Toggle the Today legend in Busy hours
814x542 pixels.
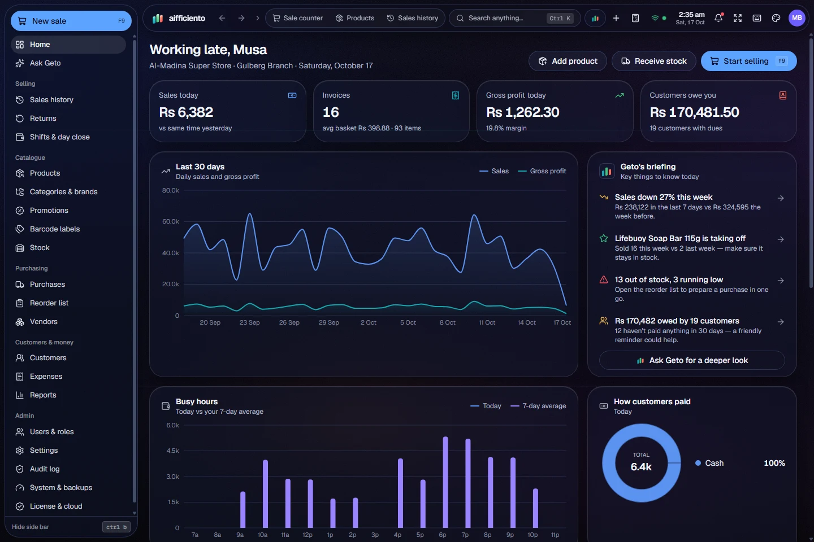[x=486, y=406]
